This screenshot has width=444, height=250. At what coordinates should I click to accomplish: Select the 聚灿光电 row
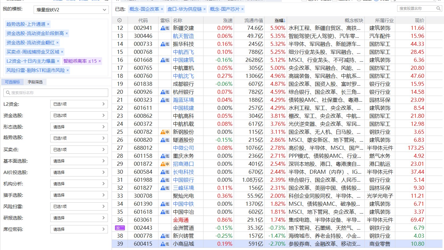tap(277, 196)
